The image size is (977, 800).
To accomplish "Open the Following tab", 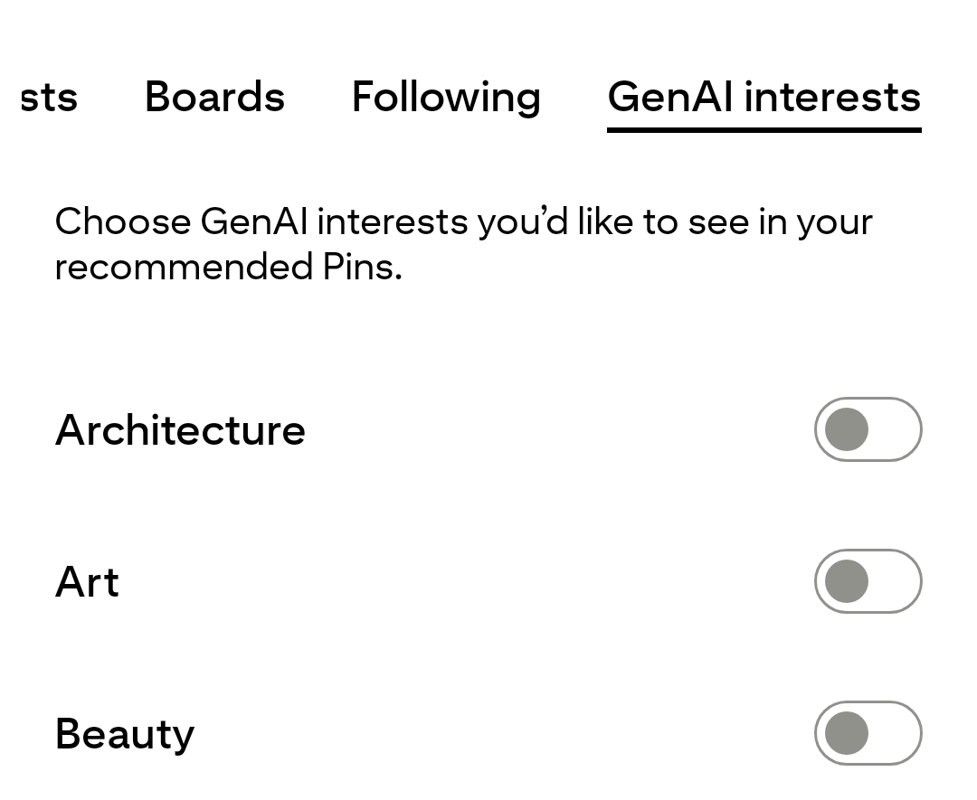I will [446, 97].
